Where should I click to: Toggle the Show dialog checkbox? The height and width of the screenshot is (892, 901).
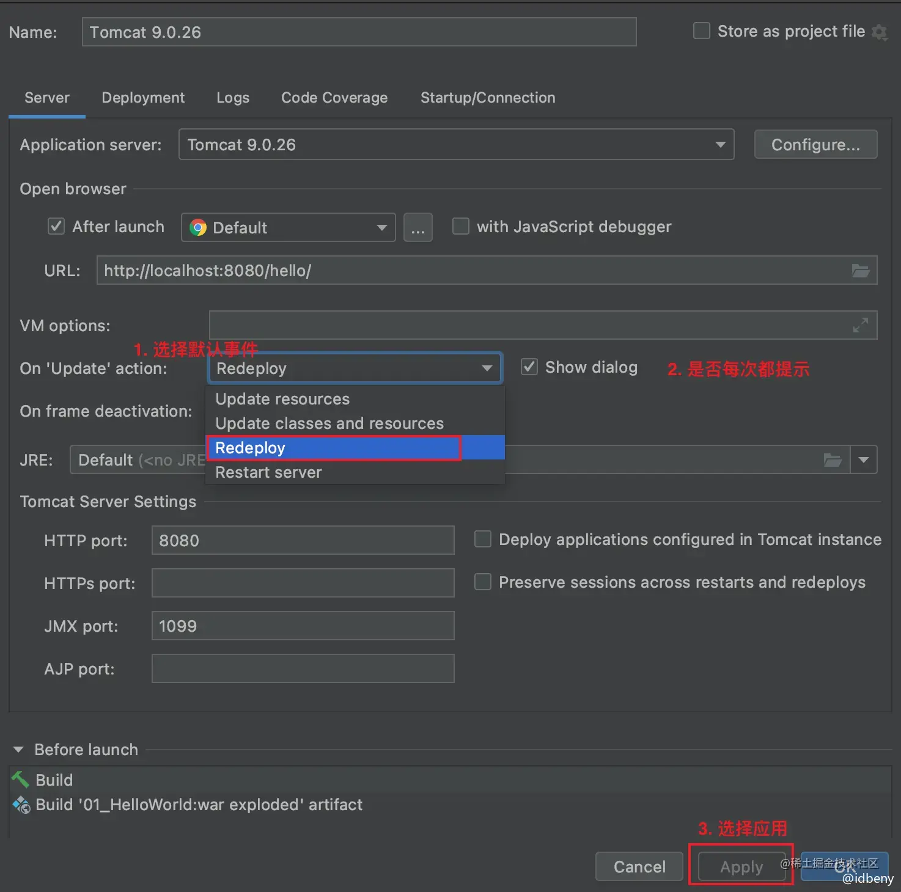pyautogui.click(x=529, y=367)
